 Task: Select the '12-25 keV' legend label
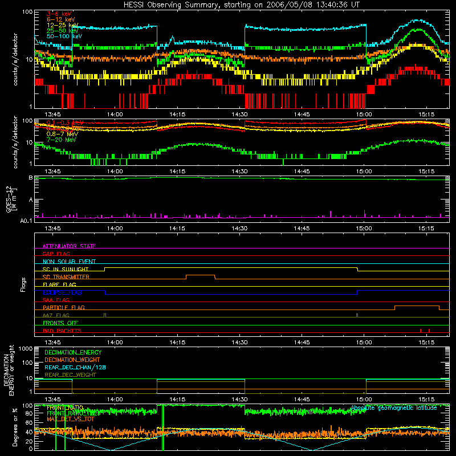pos(63,25)
